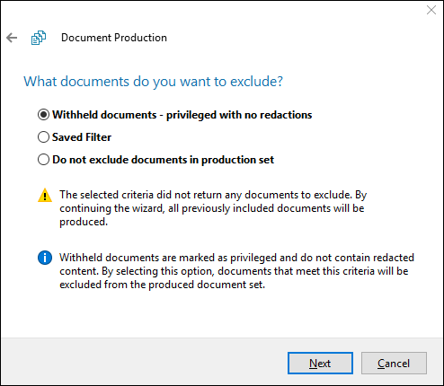Image resolution: width=444 pixels, height=386 pixels.
Task: Select the Withheld documents radio button
Action: tap(43, 115)
